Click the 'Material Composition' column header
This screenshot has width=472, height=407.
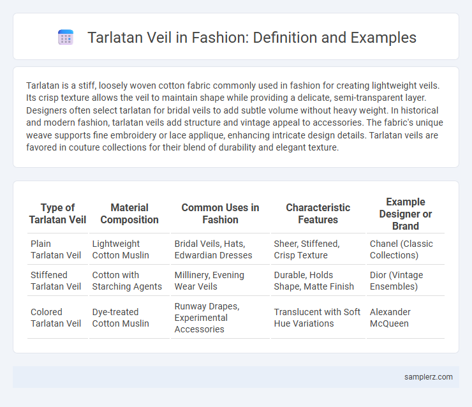(129, 214)
